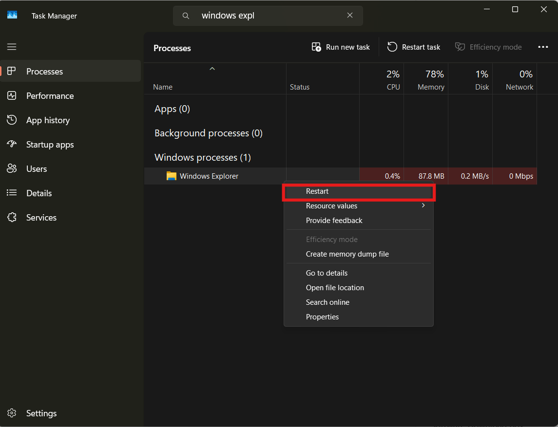558x427 pixels.
Task: Open Properties from context menu
Action: (x=359, y=317)
